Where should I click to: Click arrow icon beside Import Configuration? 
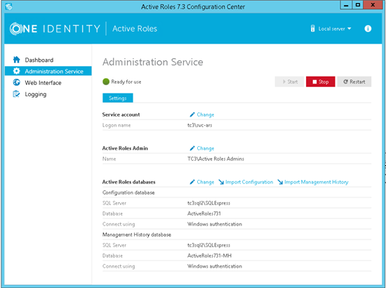point(221,182)
